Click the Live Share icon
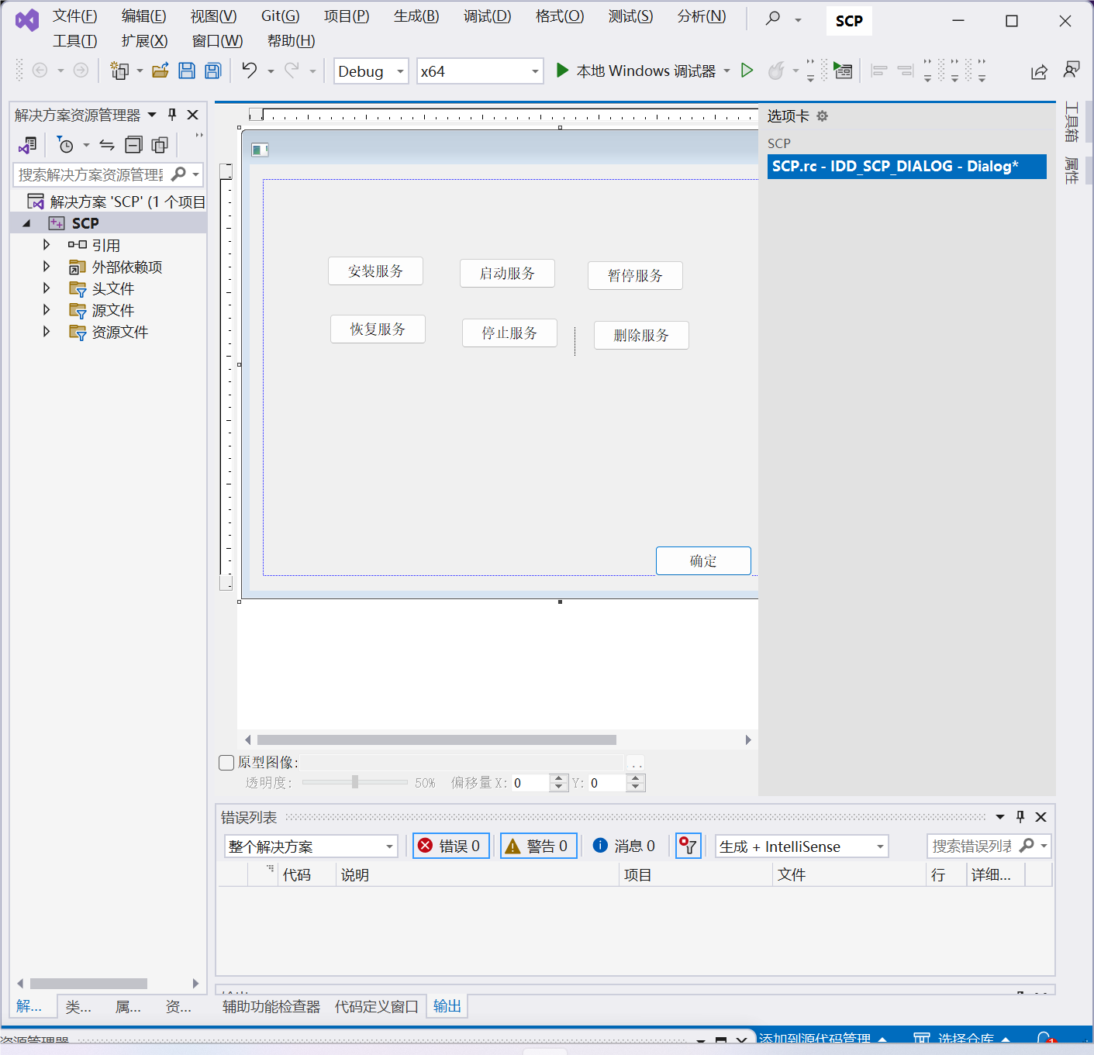The image size is (1094, 1055). click(1039, 71)
